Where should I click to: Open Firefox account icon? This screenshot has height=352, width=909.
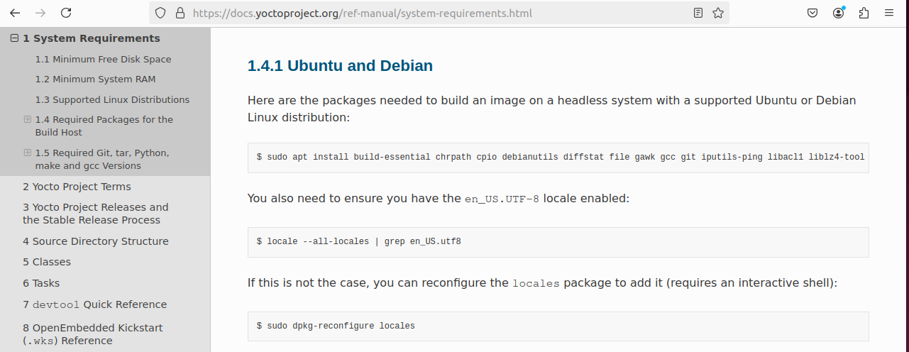(x=839, y=13)
